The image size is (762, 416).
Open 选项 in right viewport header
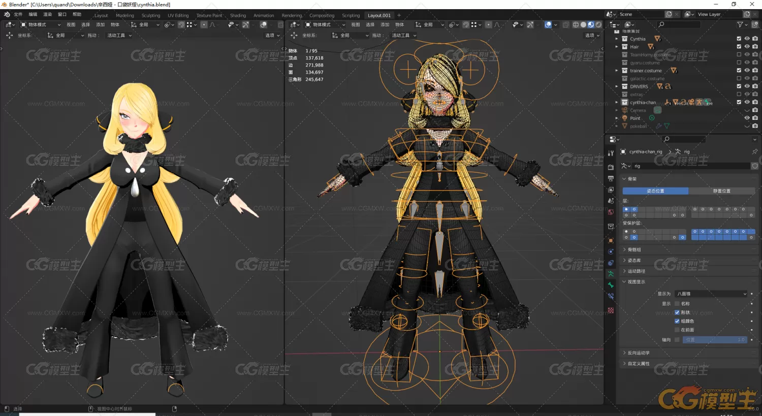[x=592, y=36]
